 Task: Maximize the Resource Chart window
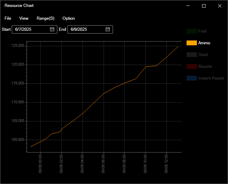pos(204,6)
